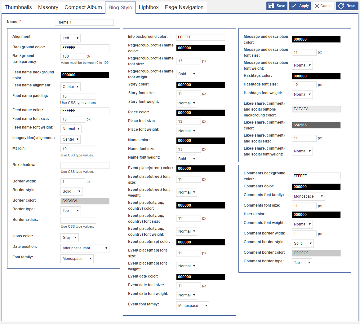The width and height of the screenshot is (360, 324).
Task: Open the Lightbox tab
Action: click(149, 7)
